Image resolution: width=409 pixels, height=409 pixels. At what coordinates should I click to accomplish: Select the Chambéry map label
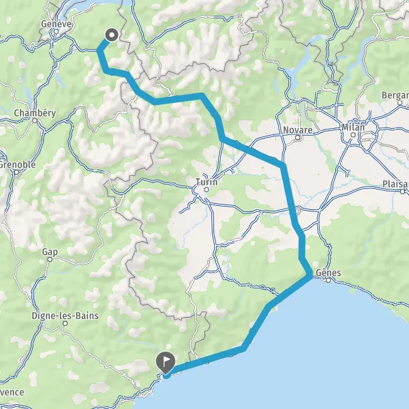click(35, 113)
